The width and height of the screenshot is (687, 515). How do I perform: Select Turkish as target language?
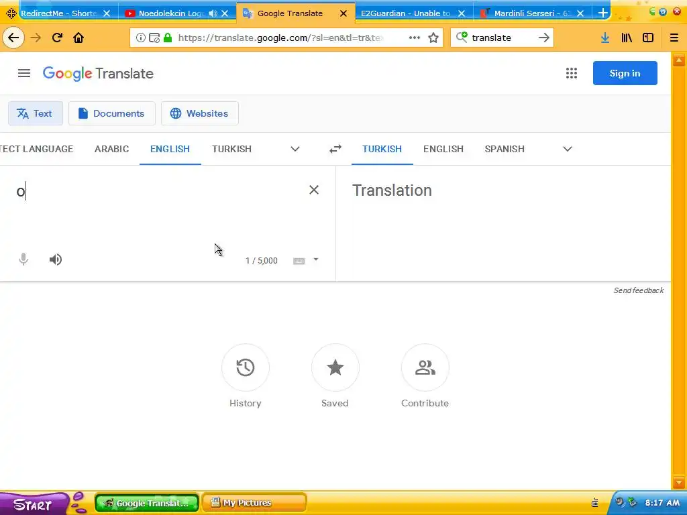coord(382,149)
